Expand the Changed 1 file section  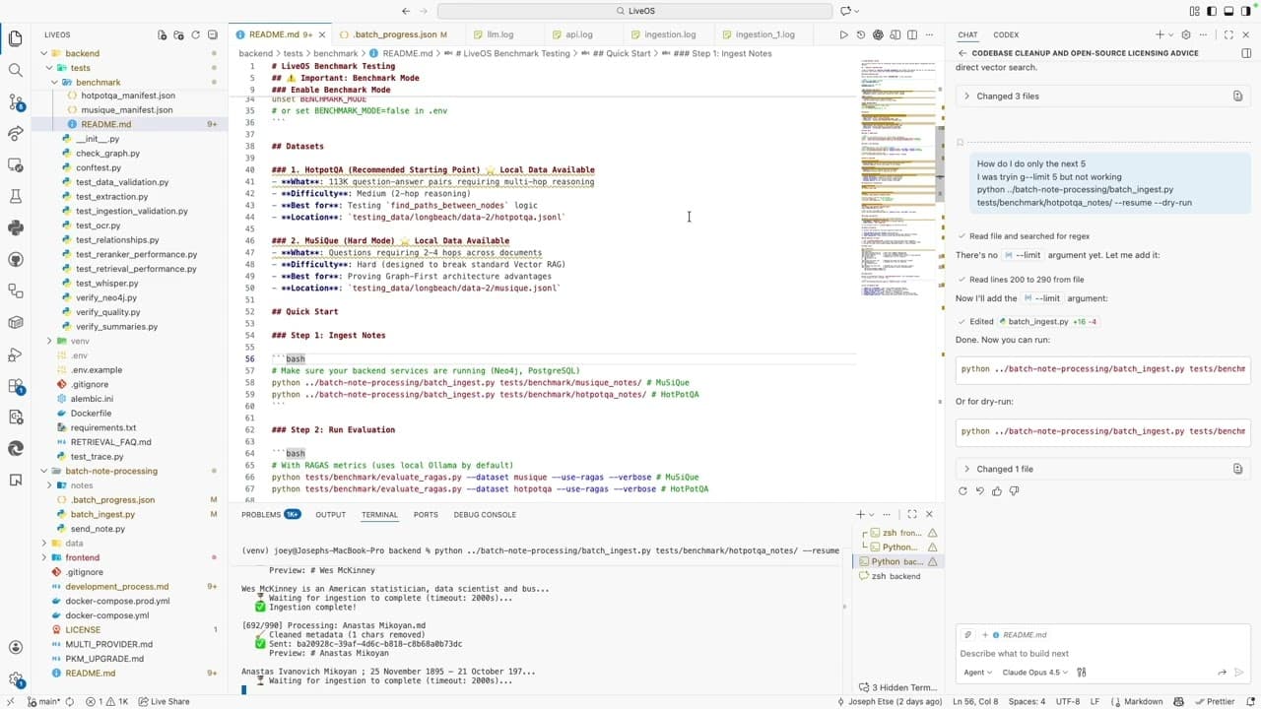(1102, 469)
